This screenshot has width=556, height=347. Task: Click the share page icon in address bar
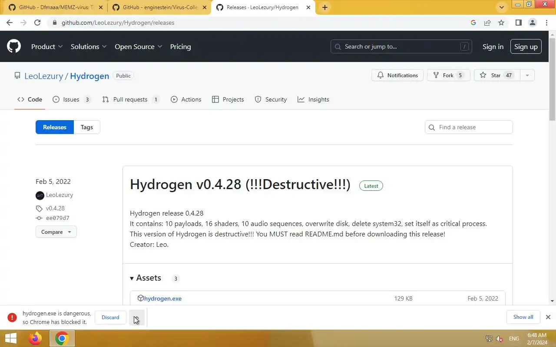pyautogui.click(x=487, y=23)
